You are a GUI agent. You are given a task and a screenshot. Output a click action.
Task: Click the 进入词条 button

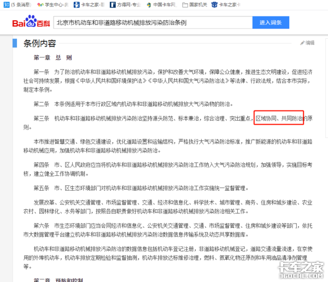coord(271,22)
